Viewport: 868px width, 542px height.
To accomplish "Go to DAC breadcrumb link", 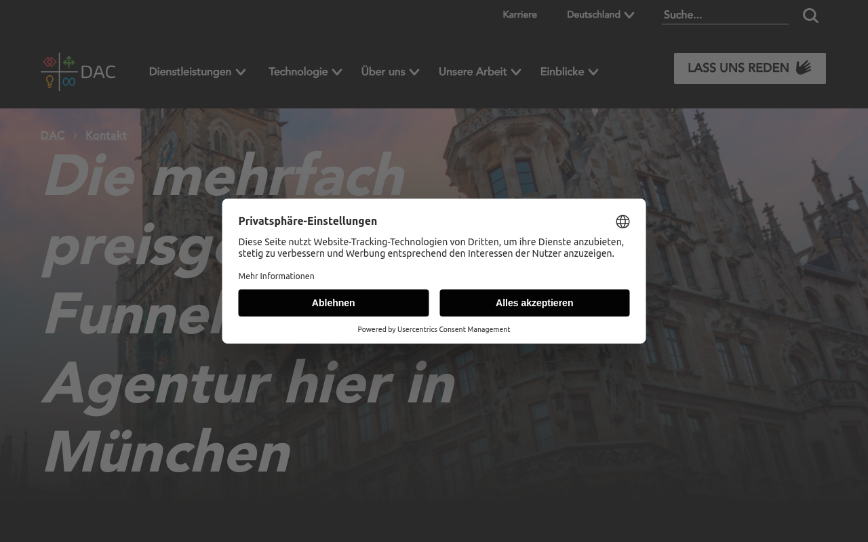I will point(52,135).
